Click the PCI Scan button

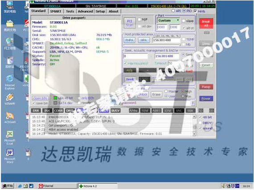point(129,23)
